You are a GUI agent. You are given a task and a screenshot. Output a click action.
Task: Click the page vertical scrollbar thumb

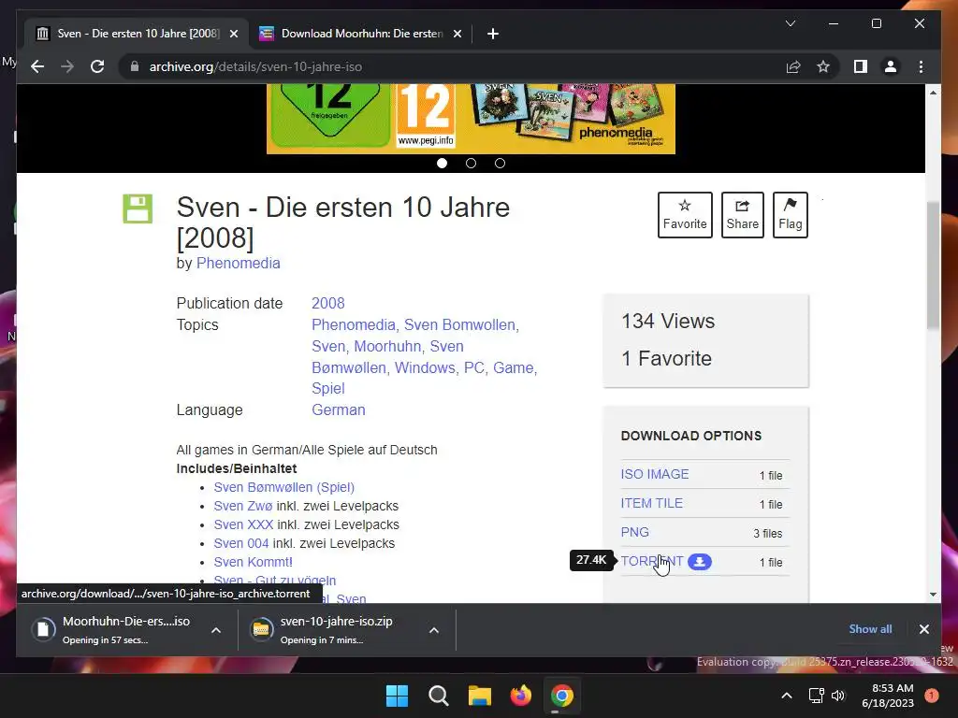click(x=933, y=266)
